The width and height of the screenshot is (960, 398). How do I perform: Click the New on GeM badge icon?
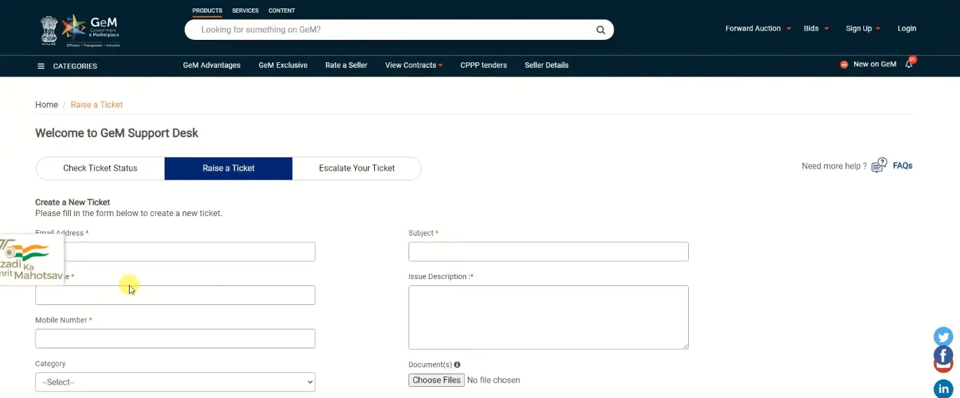[844, 64]
